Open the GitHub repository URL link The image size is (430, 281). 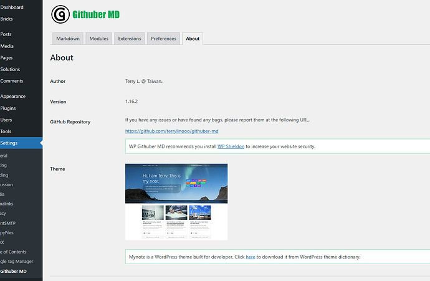click(x=171, y=131)
